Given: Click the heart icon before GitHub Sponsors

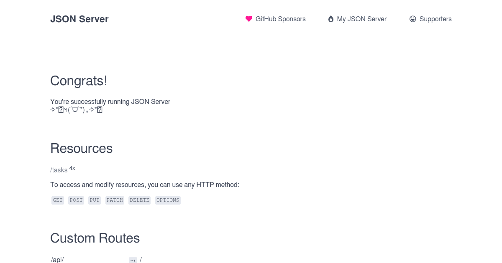Looking at the screenshot, I should point(249,19).
